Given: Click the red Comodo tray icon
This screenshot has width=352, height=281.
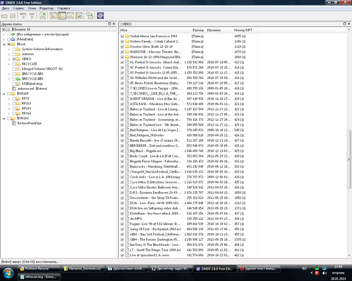Looking at the screenshot, I should click(317, 273).
